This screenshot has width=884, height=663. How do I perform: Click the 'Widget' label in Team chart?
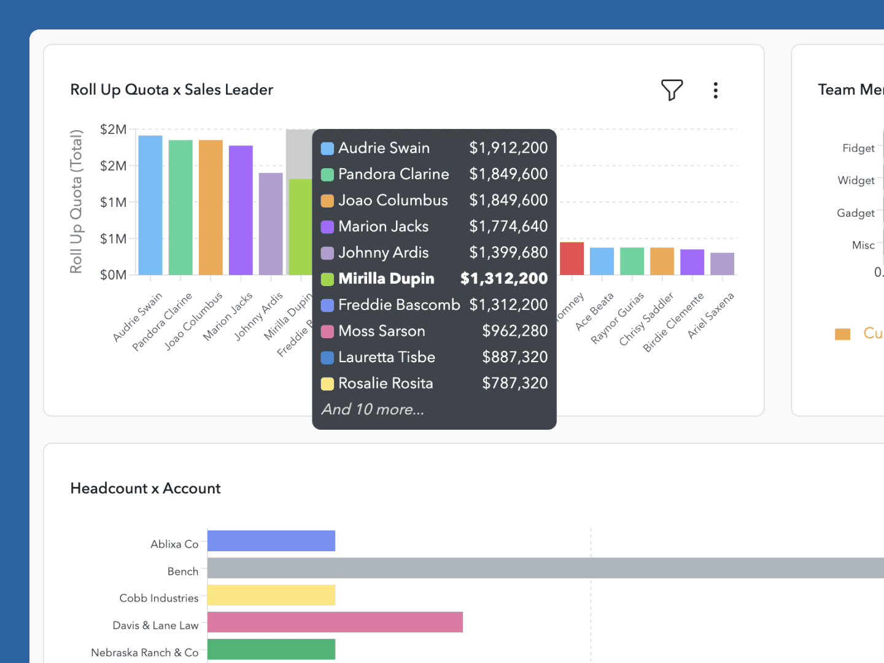coord(856,180)
